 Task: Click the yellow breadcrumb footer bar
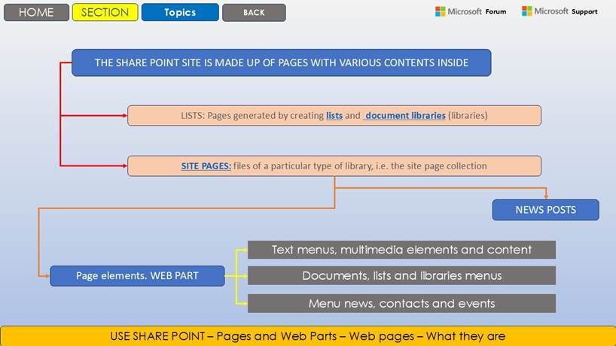click(x=307, y=335)
